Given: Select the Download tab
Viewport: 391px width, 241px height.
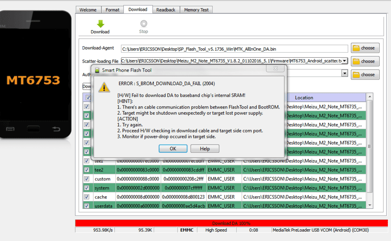Looking at the screenshot, I should tap(138, 9).
